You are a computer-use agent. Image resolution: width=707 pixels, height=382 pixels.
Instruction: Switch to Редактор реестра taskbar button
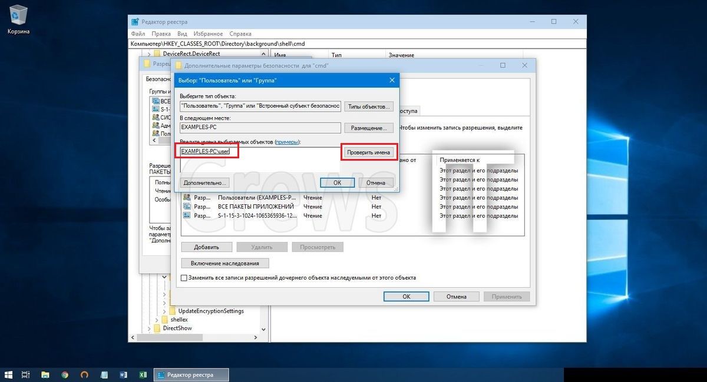pos(191,374)
